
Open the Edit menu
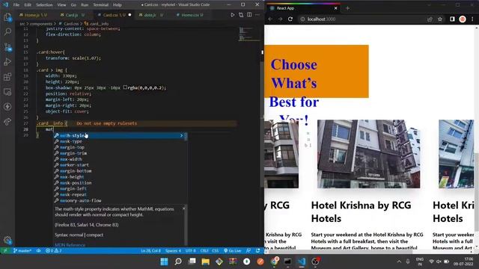[28, 5]
